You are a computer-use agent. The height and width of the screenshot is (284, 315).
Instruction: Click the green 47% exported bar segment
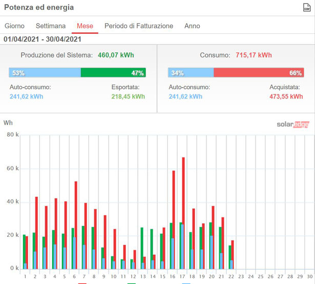coord(113,73)
